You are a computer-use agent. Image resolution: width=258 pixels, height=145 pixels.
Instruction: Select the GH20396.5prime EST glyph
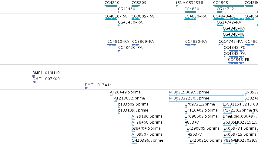click(134, 143)
